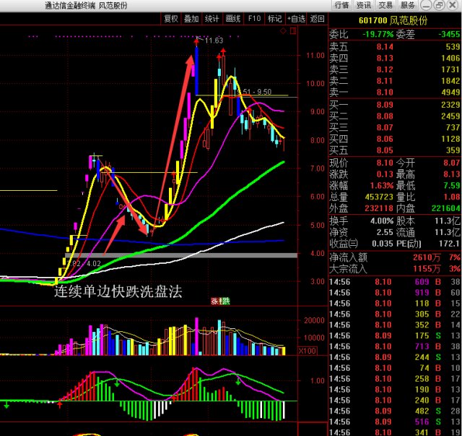Screen dimensions: 462x436
Task: Open the 资讯 menu
Action: coord(364,5)
